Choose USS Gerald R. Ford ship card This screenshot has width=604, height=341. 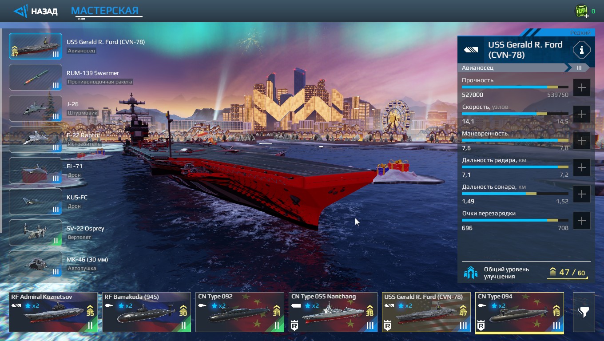click(x=426, y=312)
